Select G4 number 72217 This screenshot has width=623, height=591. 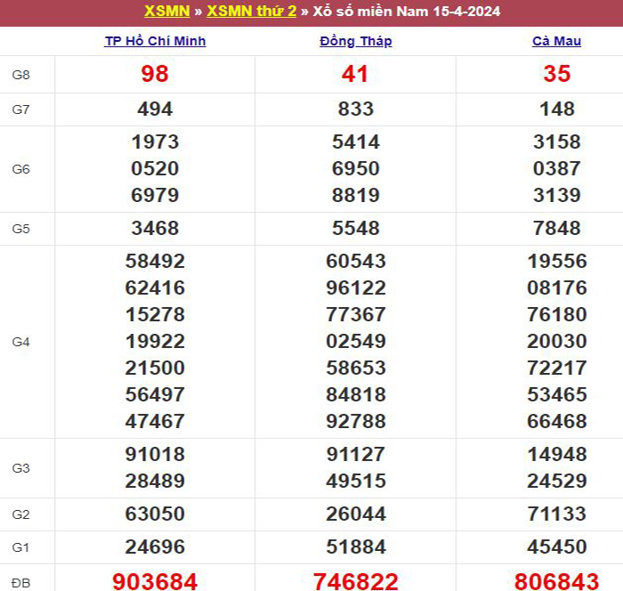point(557,368)
